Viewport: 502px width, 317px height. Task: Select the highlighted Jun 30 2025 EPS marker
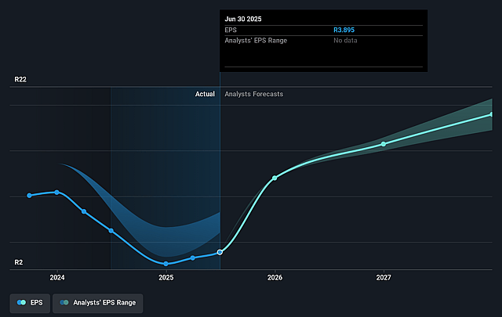[x=220, y=252]
